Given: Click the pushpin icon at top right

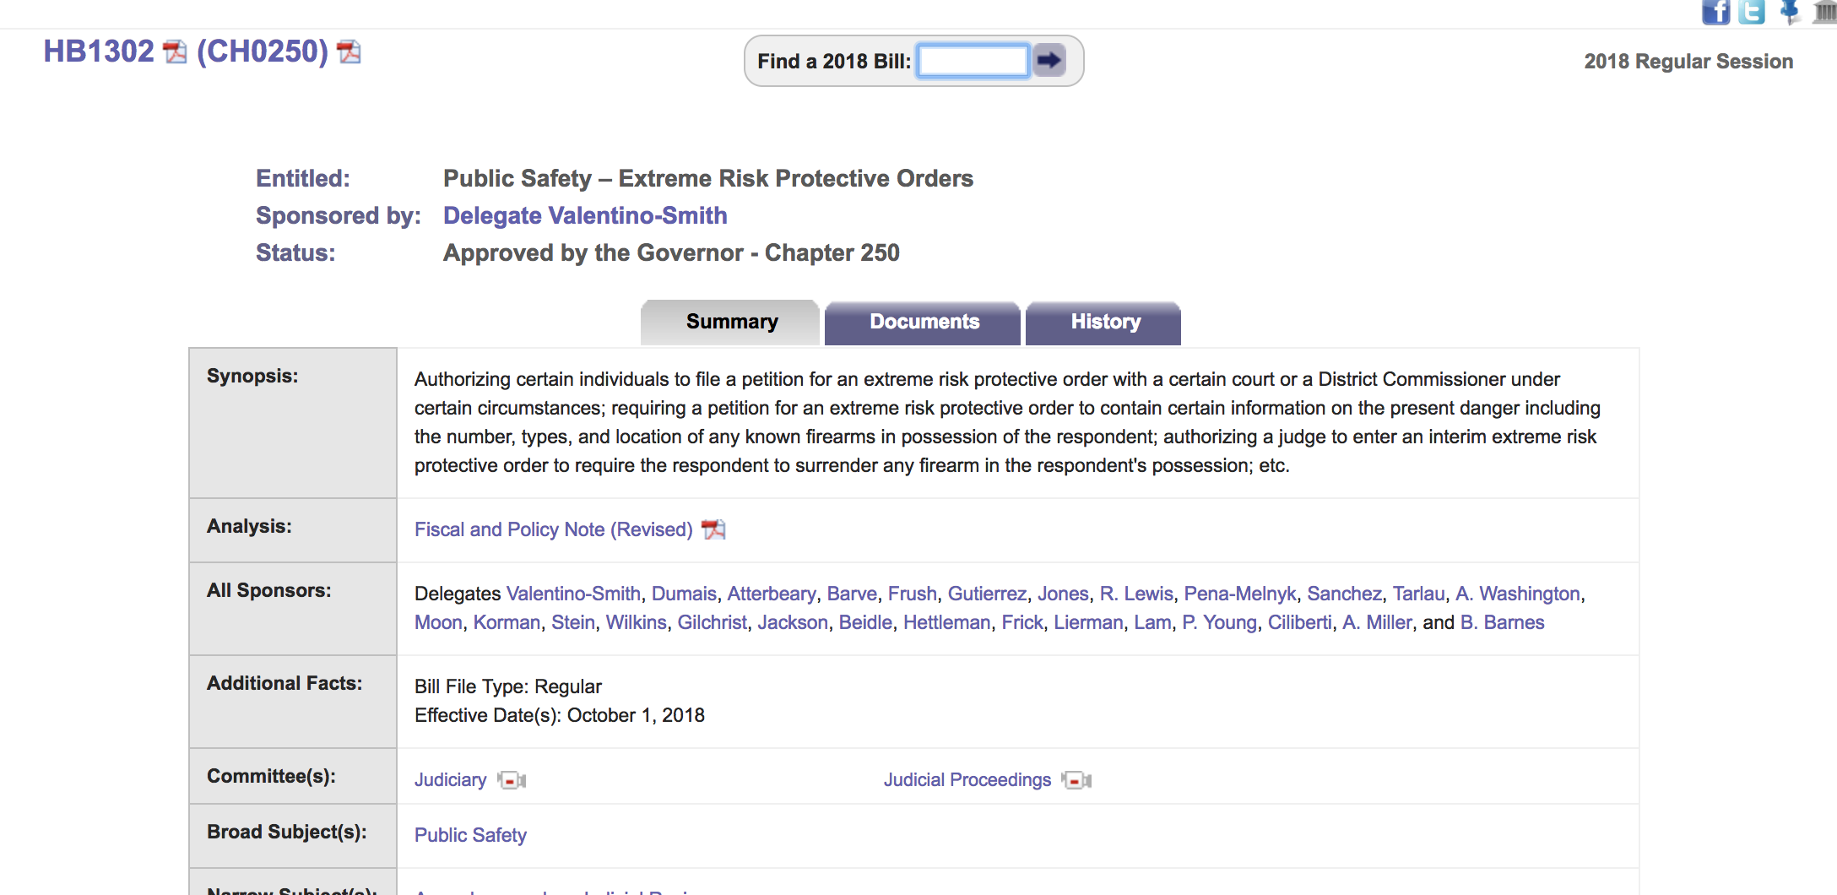Looking at the screenshot, I should tap(1789, 12).
